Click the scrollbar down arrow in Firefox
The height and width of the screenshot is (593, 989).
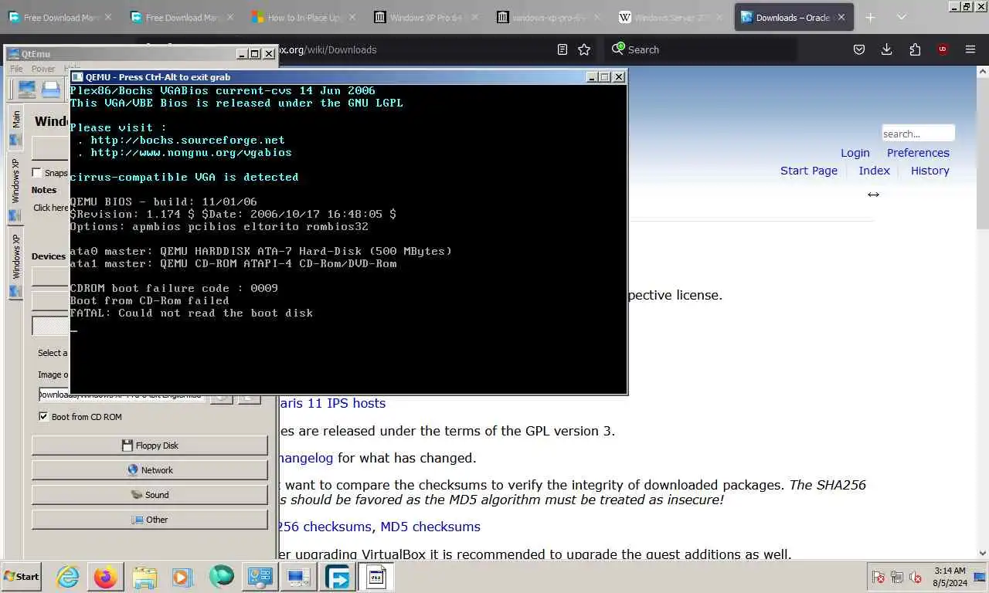click(983, 553)
